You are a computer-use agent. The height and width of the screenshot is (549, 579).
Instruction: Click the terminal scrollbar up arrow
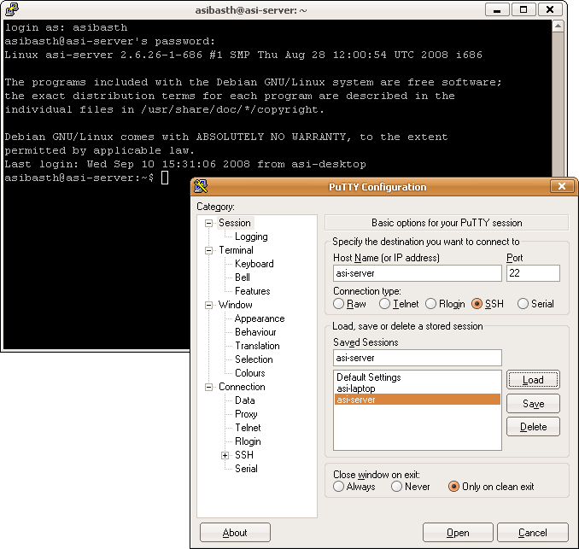559,26
